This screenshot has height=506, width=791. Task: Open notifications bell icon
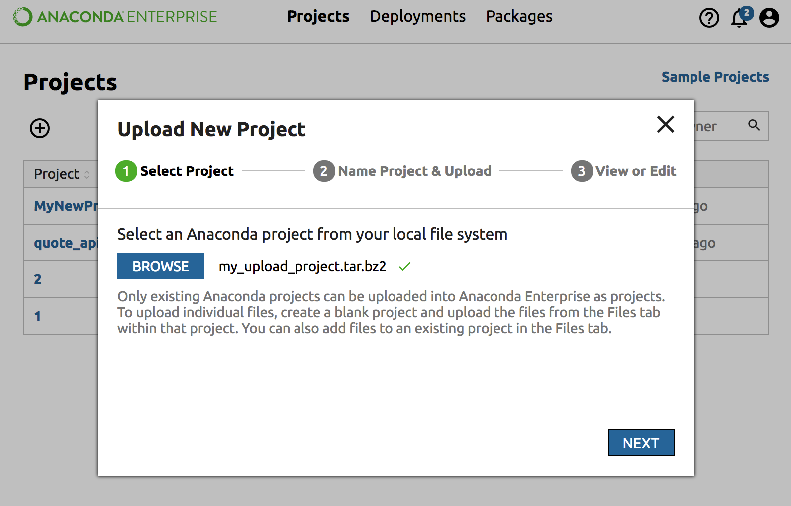[x=739, y=18]
